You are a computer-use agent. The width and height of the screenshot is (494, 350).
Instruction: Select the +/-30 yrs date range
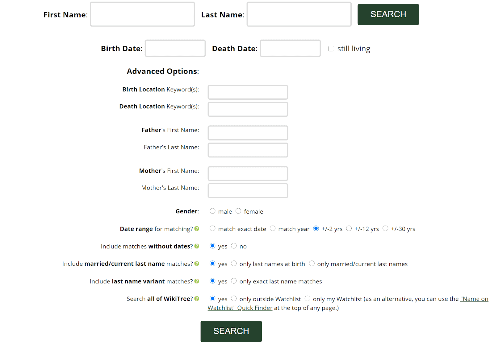386,228
